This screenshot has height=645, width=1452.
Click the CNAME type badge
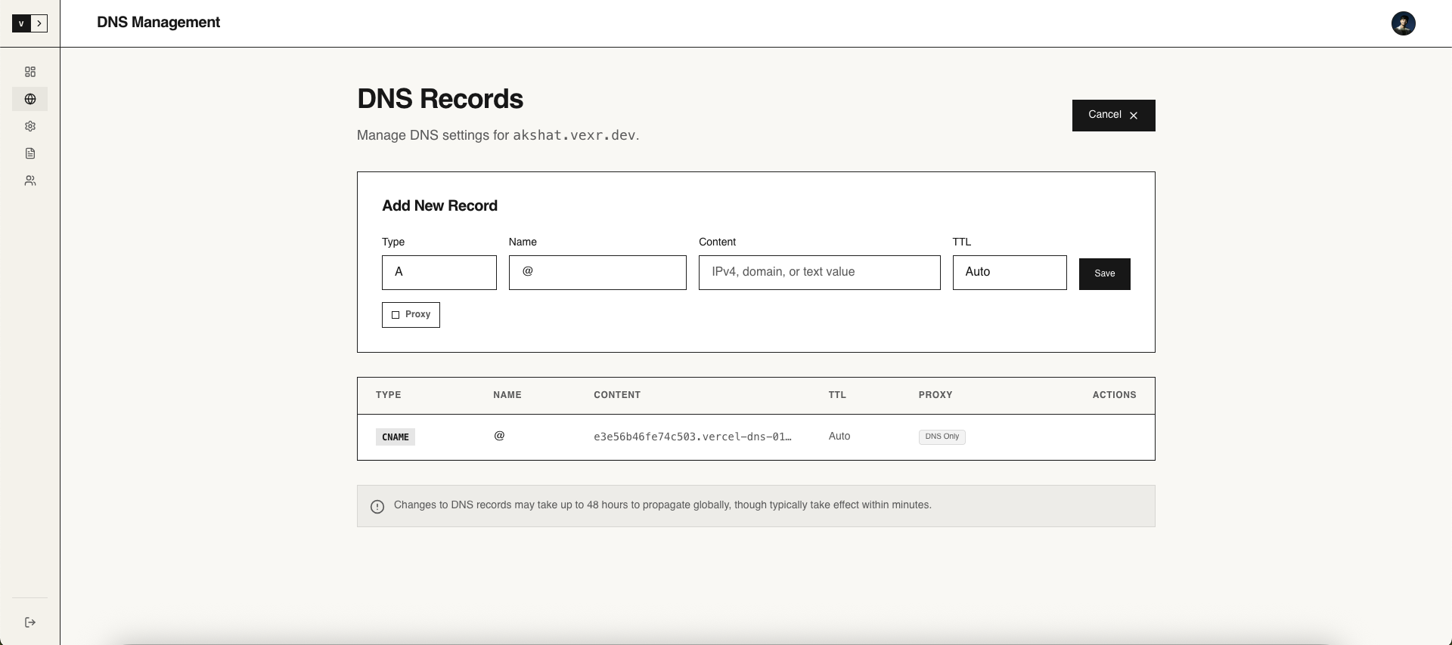pyautogui.click(x=396, y=437)
